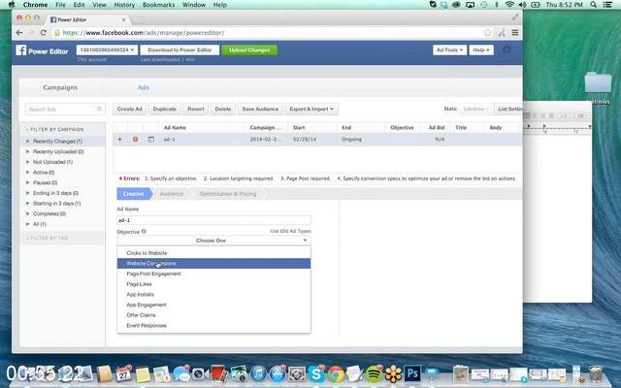Screen dimensions: 621x388
Task: Click the Wi-Fi icon in the menu bar
Action: point(509,5)
